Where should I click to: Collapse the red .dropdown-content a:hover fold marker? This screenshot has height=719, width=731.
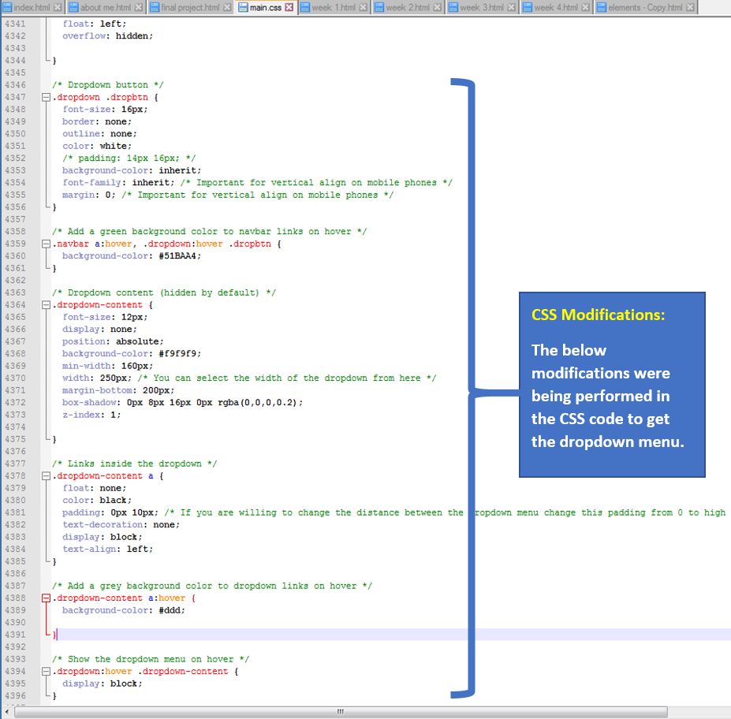[46, 598]
